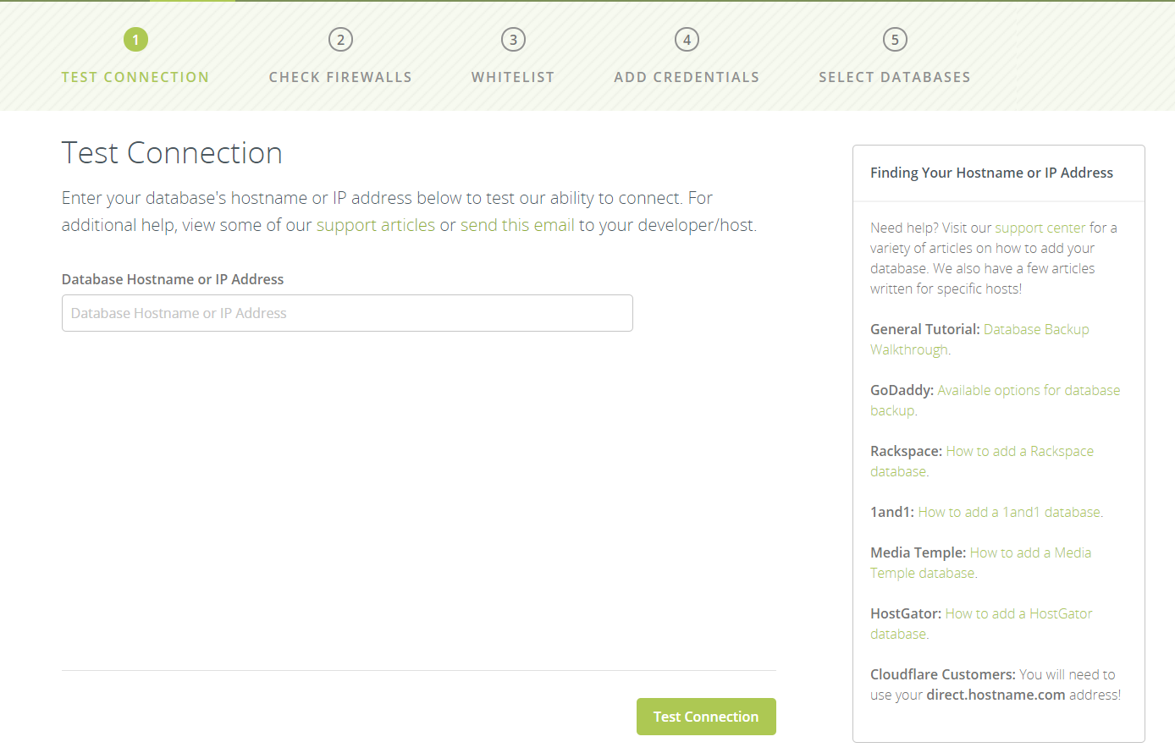This screenshot has height=753, width=1175.
Task: Open How to add a 1and1 database
Action: (x=1010, y=512)
